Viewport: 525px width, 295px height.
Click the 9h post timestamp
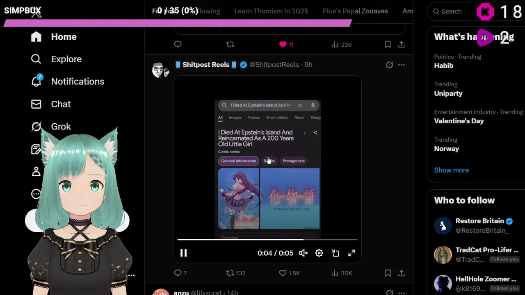point(308,65)
